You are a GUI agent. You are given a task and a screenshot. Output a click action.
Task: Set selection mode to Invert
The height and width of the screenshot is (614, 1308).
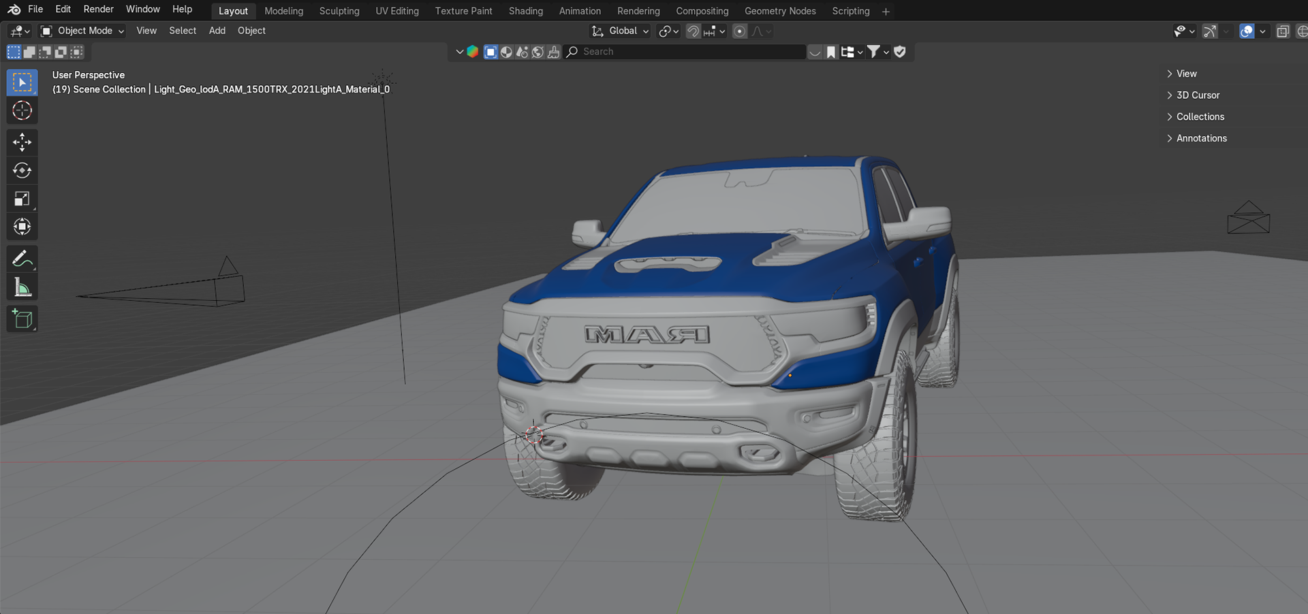pos(61,52)
